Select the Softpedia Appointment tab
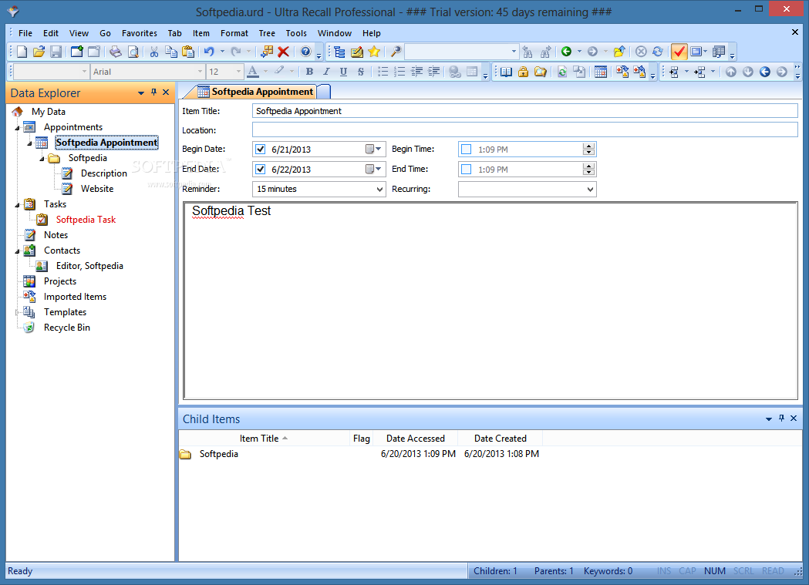Screen dimensions: 809x585 (x=256, y=92)
